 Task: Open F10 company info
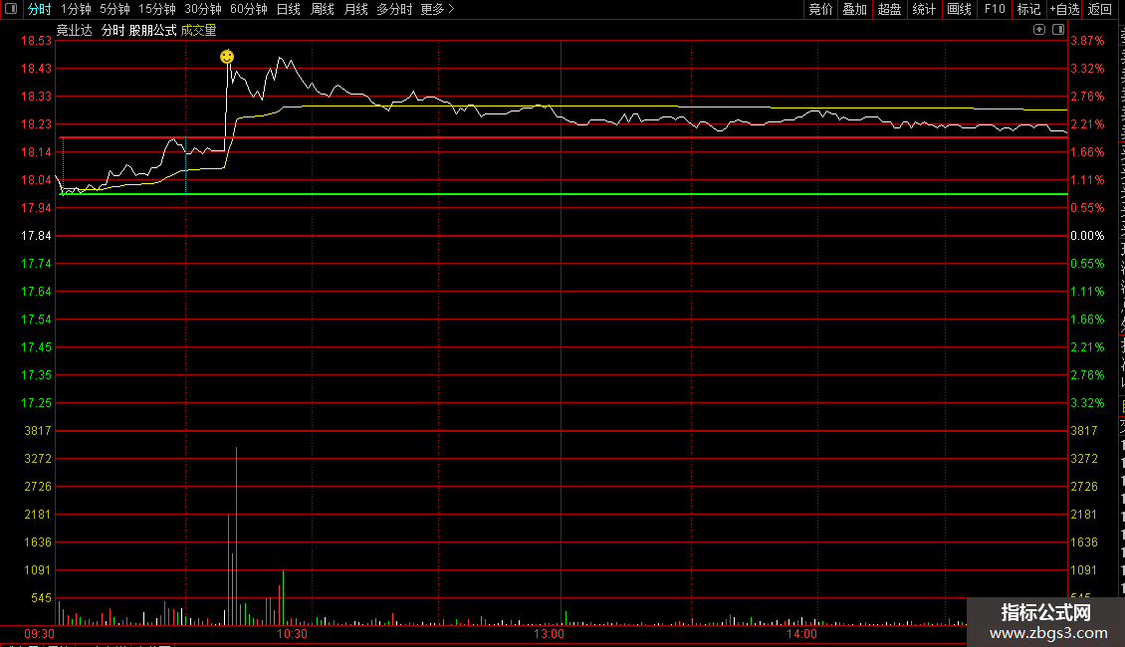(x=995, y=9)
